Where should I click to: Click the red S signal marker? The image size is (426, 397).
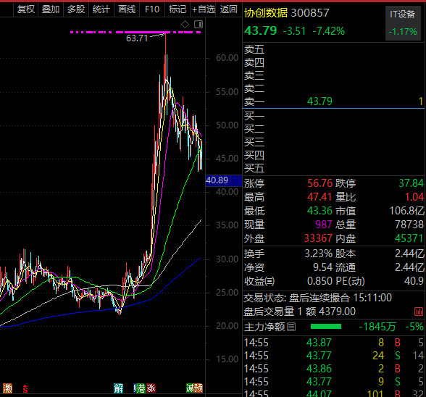click(x=25, y=388)
